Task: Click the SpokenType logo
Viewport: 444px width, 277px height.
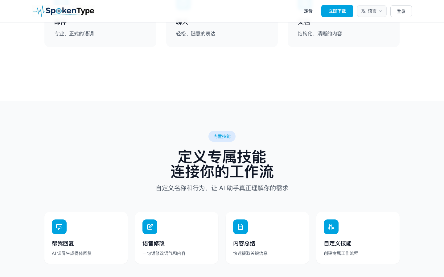Action: point(64,11)
